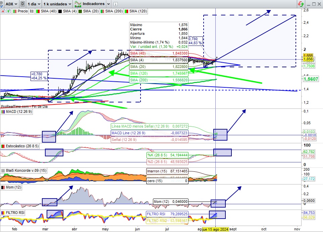Click the SMA (120) color swatch in toolbar
This screenshot has height=232, width=323.
(x=126, y=11)
